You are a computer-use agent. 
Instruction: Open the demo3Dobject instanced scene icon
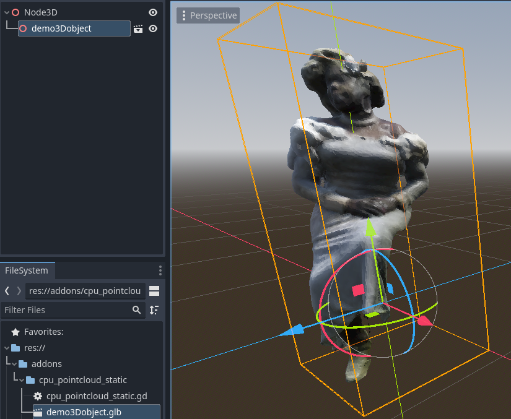138,28
